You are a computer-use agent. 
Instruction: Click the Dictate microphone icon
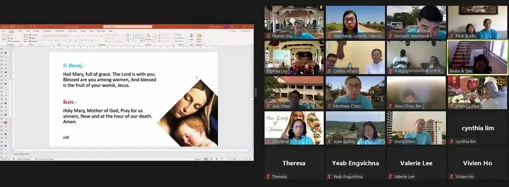(191, 36)
